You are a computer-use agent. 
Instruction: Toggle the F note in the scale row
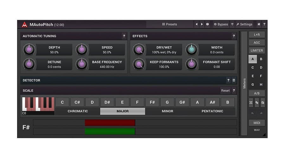coord(137,102)
